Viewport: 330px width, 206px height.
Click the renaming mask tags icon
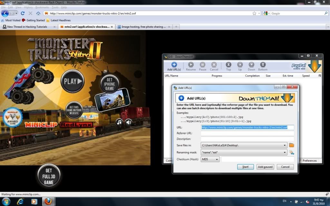(x=291, y=152)
